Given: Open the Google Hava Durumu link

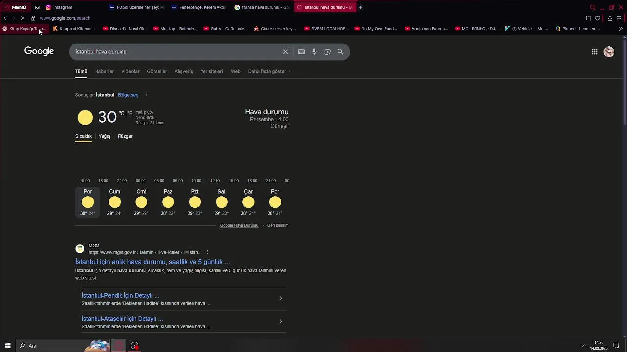Looking at the screenshot, I should (x=239, y=225).
